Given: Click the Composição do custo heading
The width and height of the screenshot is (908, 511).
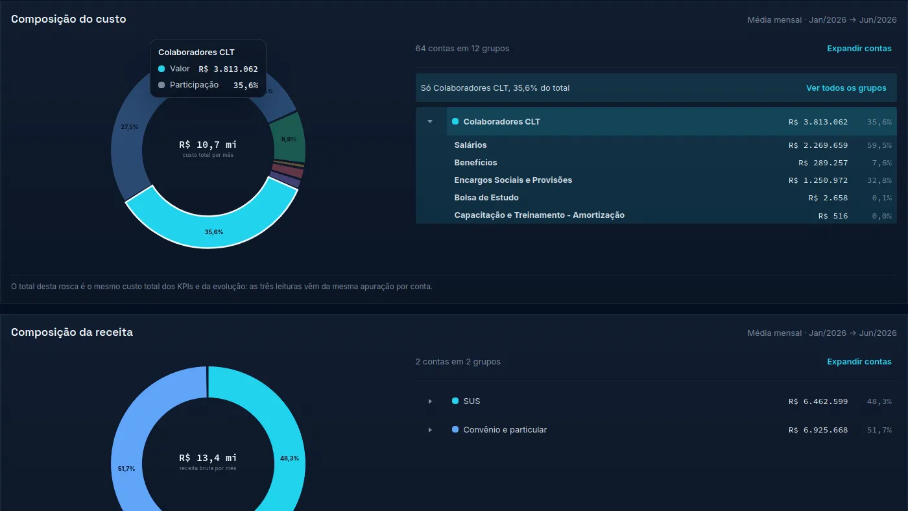Looking at the screenshot, I should pos(69,19).
